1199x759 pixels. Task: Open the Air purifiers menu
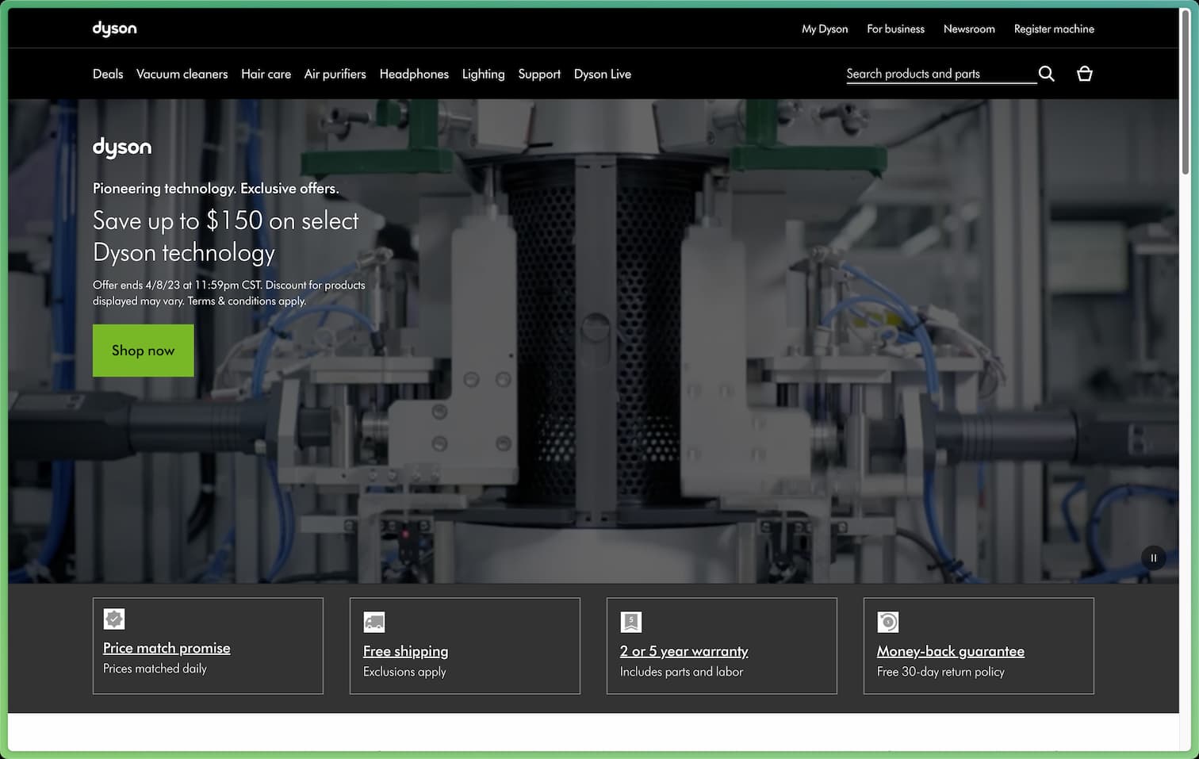[x=335, y=74]
